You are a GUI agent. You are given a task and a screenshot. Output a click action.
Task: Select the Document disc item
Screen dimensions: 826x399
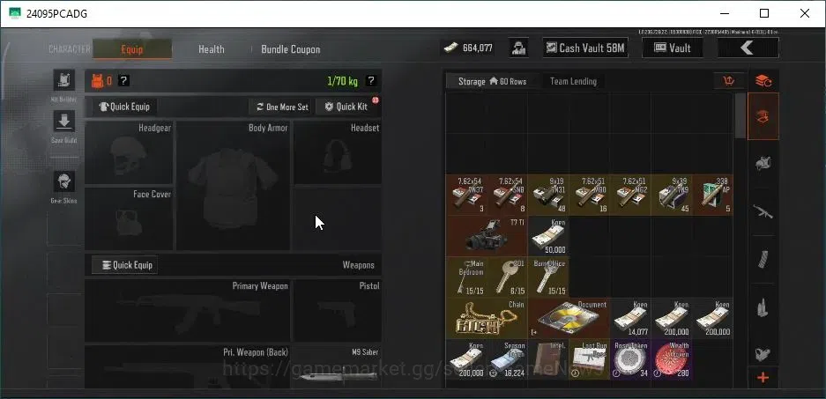tap(569, 319)
